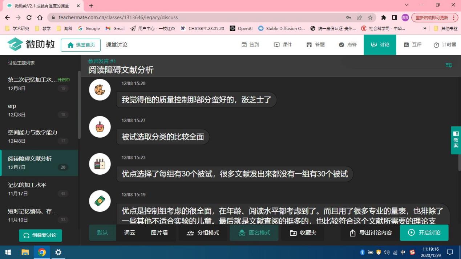Open the 答题 quiz section
This screenshot has width=461, height=259.
point(315,45)
